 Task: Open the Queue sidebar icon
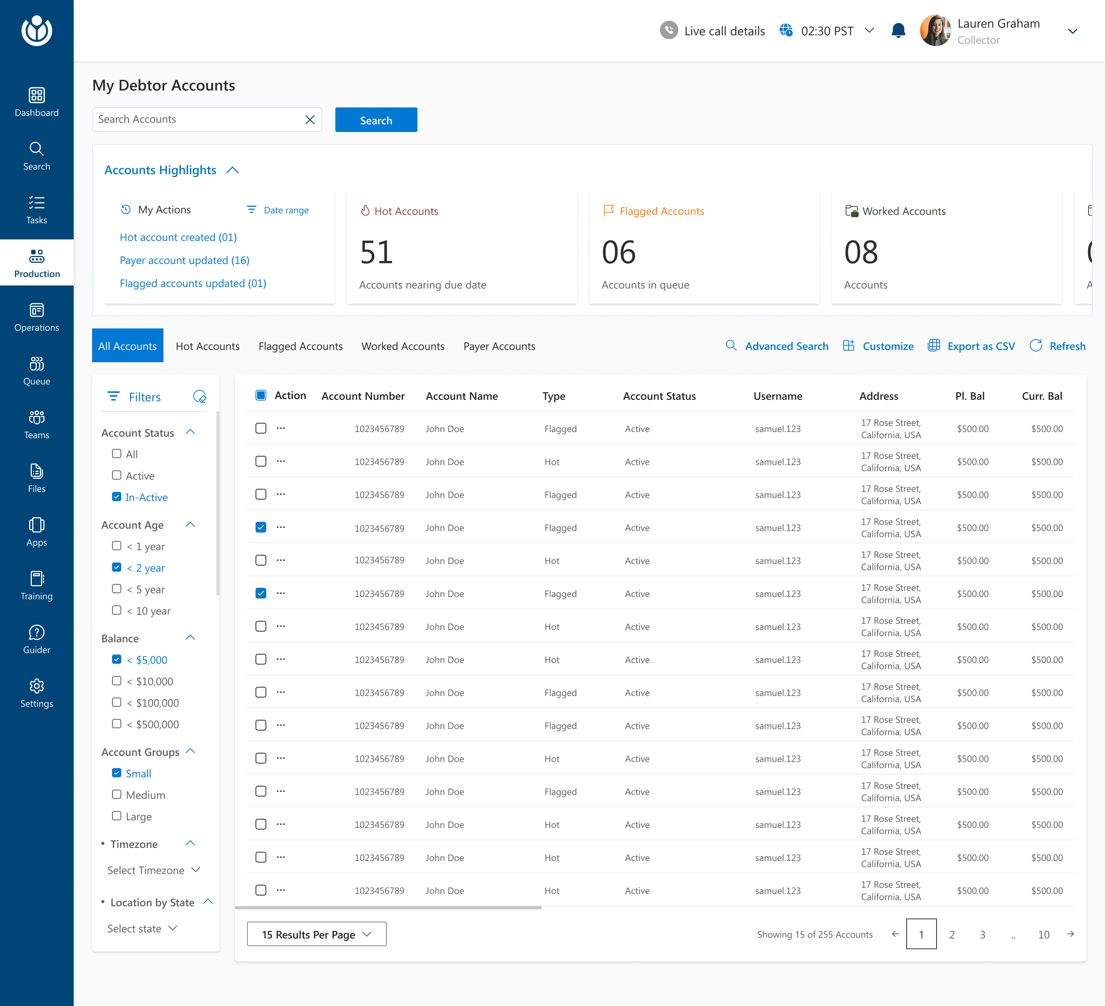coord(36,364)
